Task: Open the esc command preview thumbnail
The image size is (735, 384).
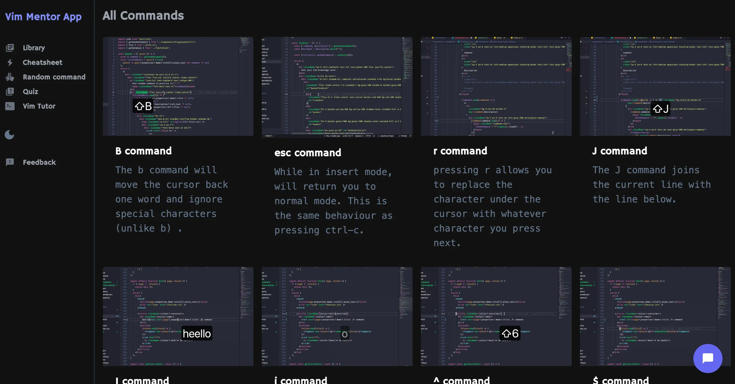Action: coord(337,87)
